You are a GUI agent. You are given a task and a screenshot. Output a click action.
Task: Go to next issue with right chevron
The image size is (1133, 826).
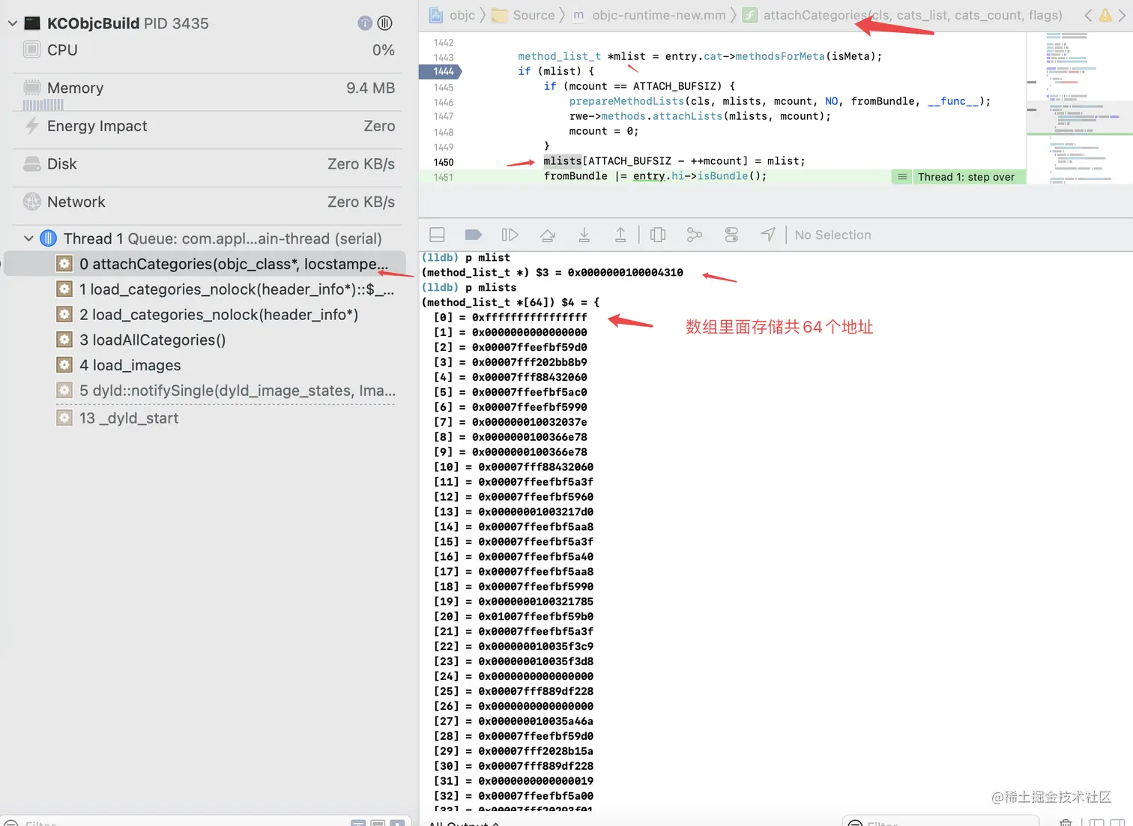1123,15
